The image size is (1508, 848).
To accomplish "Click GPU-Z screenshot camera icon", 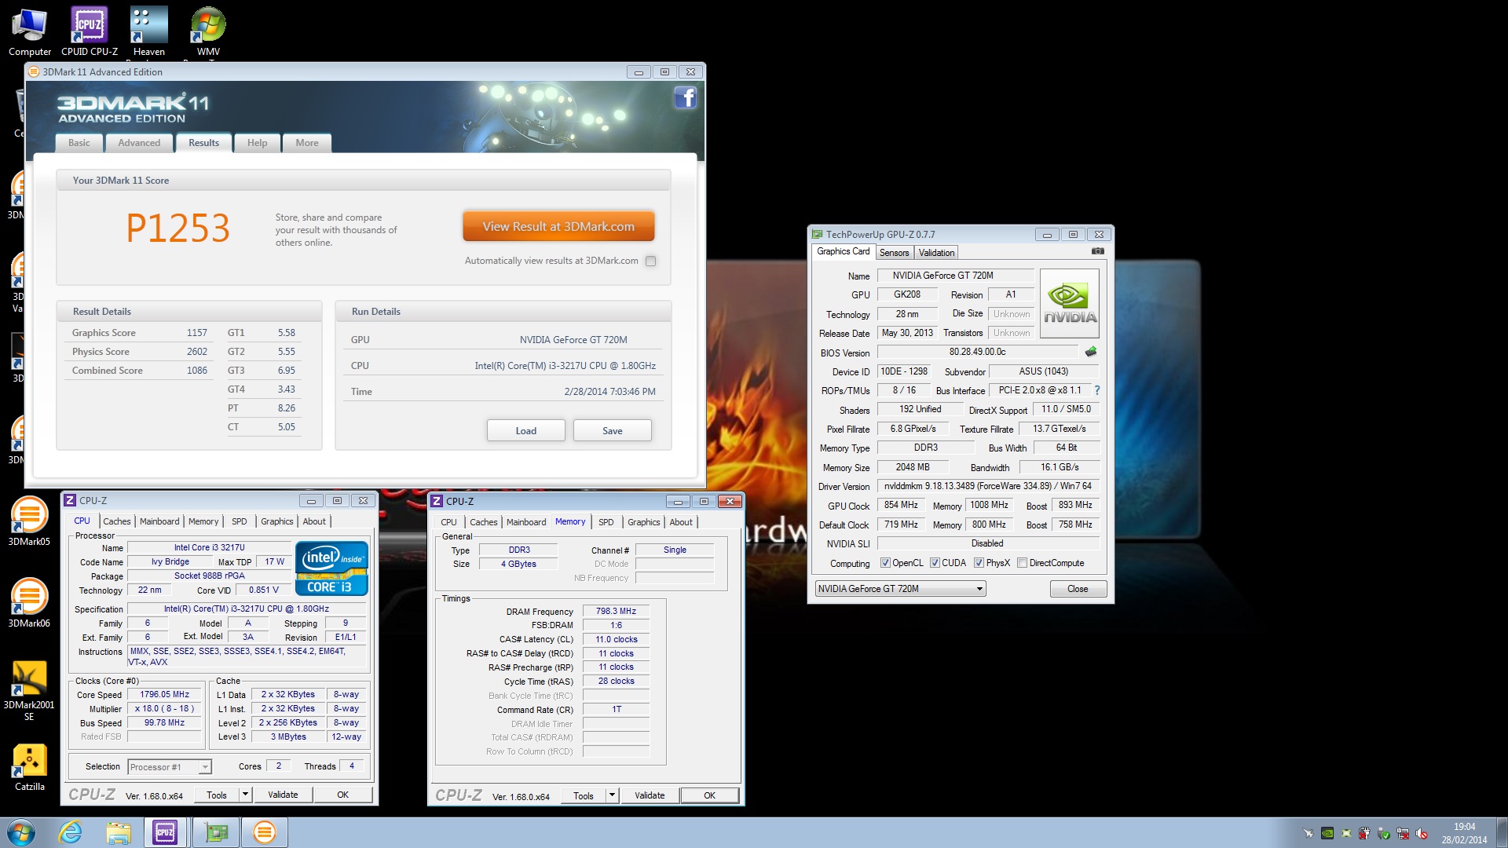I will [x=1097, y=251].
